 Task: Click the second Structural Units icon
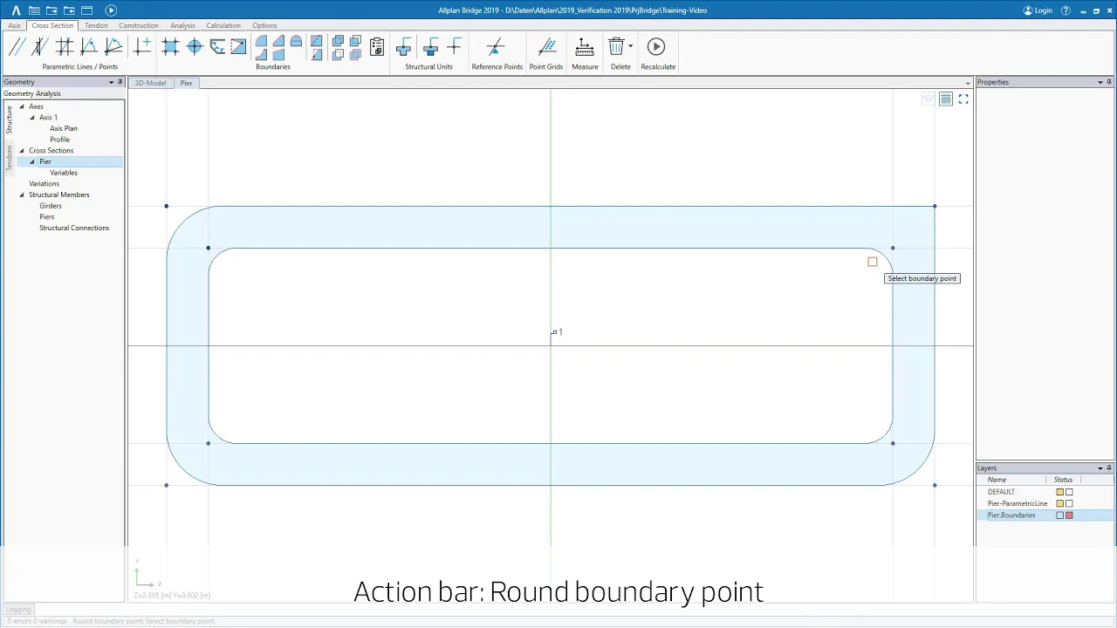point(430,46)
